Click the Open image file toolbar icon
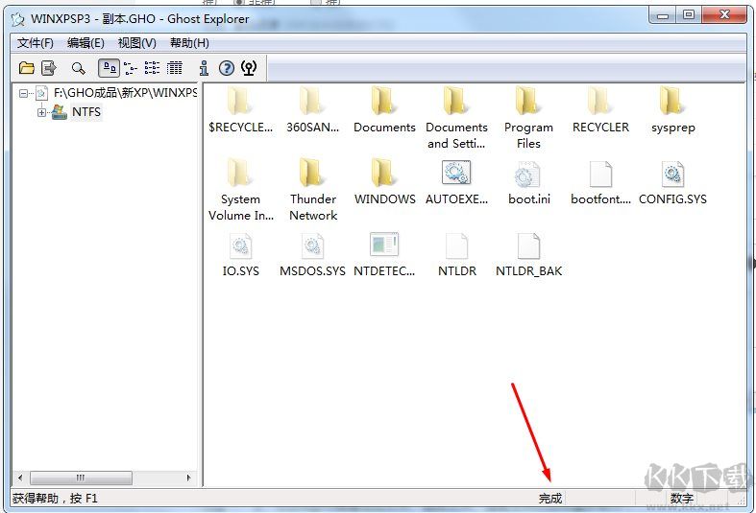 coord(27,68)
